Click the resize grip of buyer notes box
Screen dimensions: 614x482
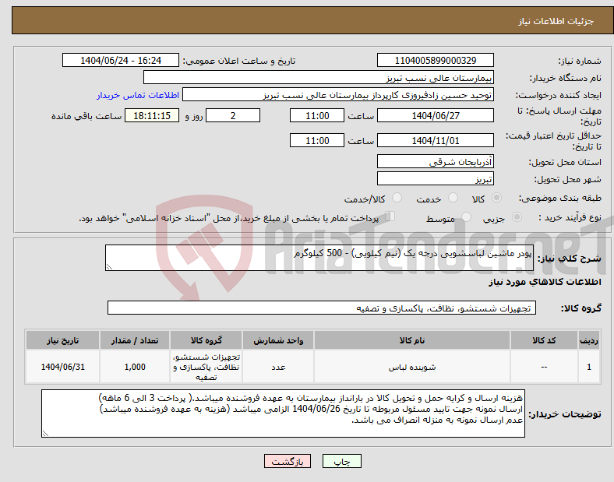pyautogui.click(x=45, y=434)
